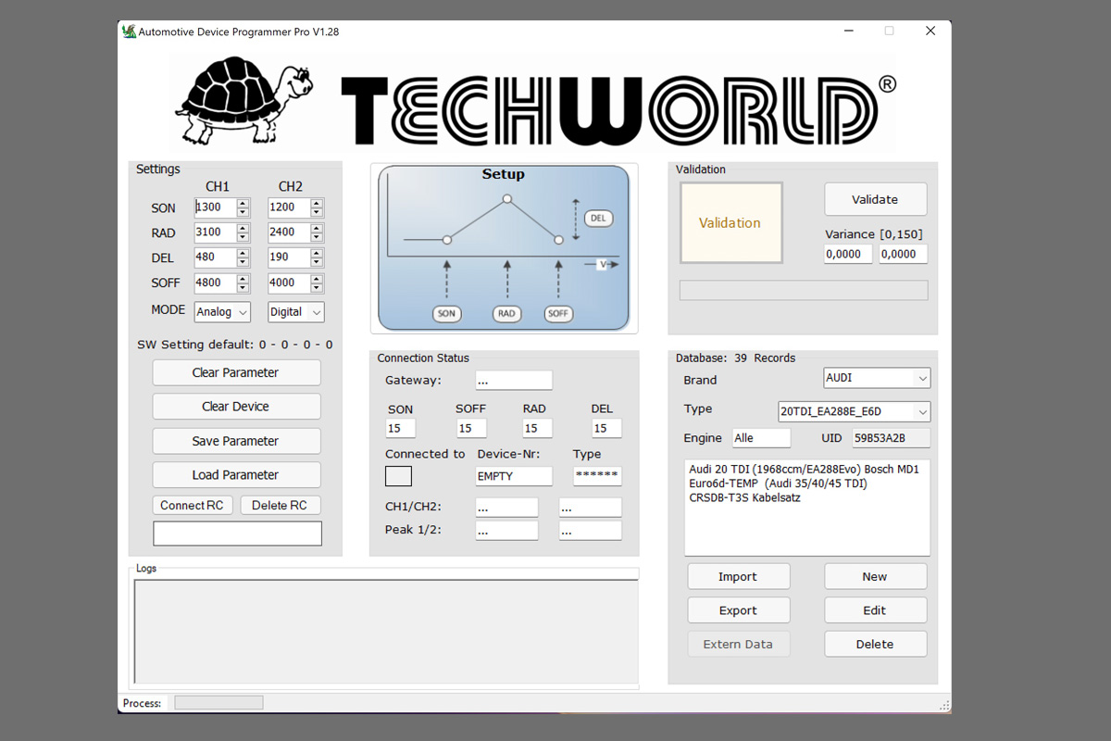1111x741 pixels.
Task: Click the CH2 DEL field showing 190
Action: 290,257
